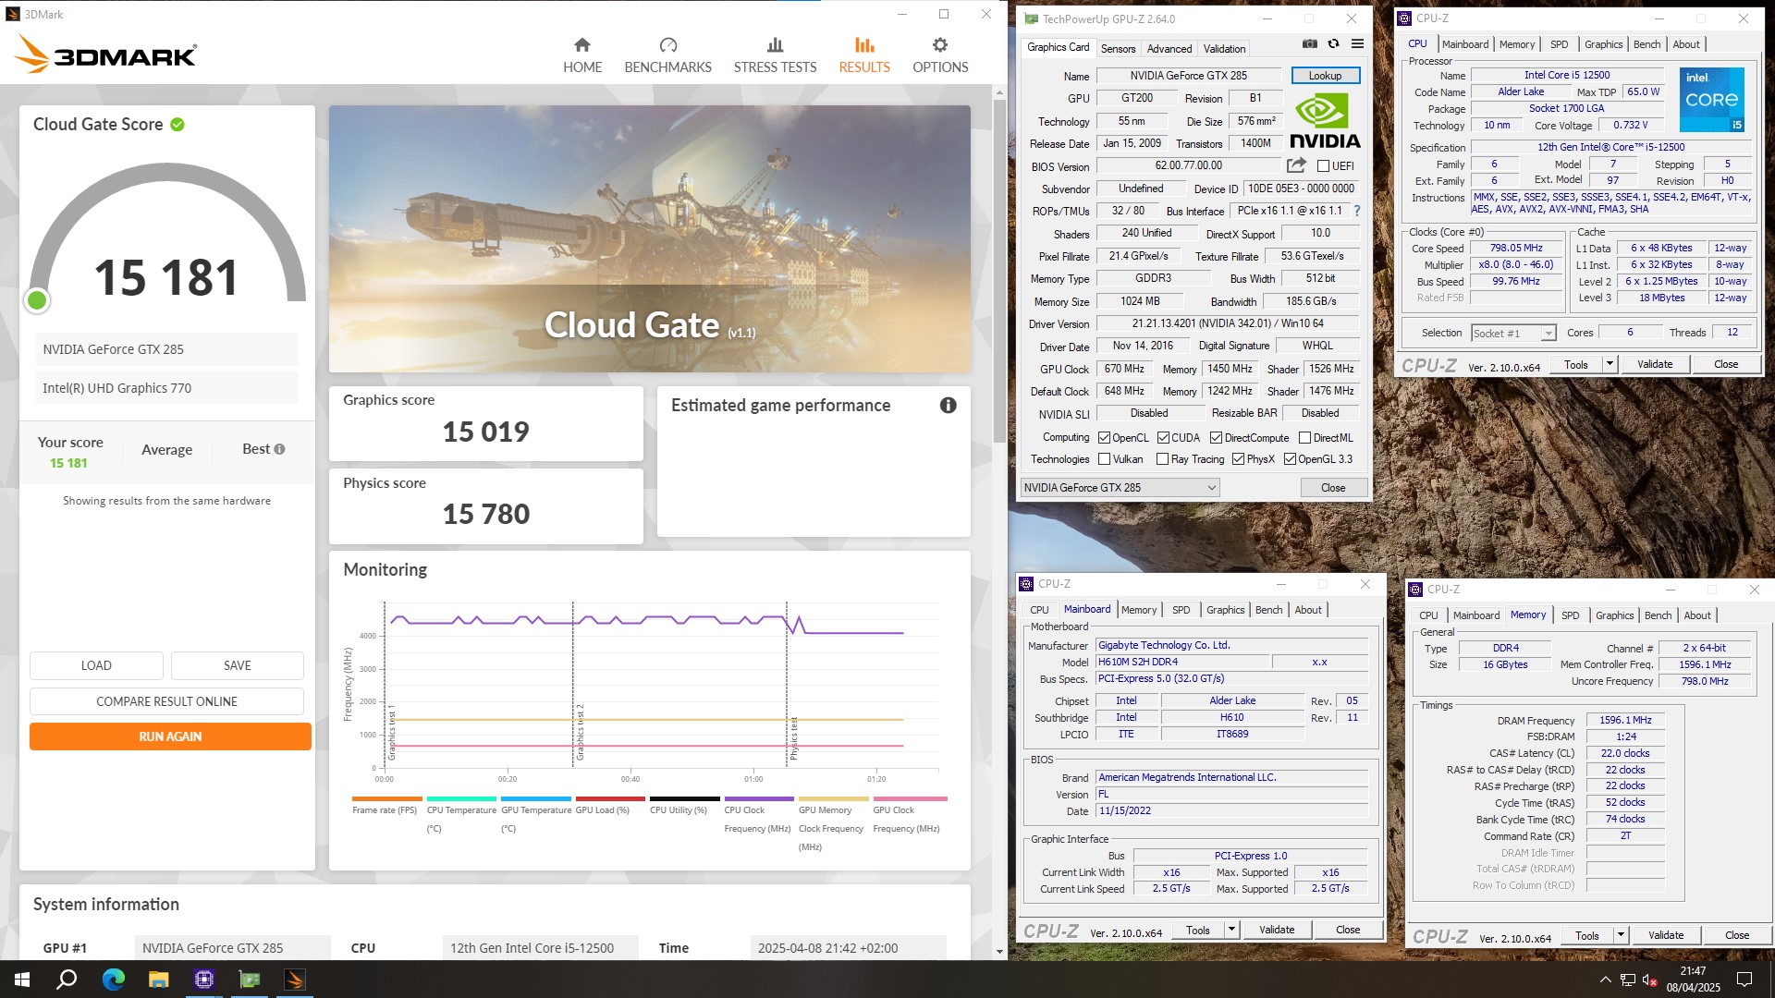
Task: Open Graphics tab in Memory CPU-Z window
Action: (x=1614, y=615)
